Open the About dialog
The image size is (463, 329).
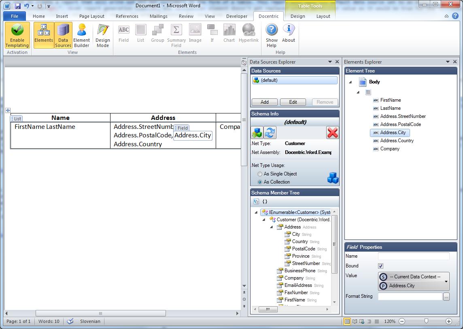[289, 33]
